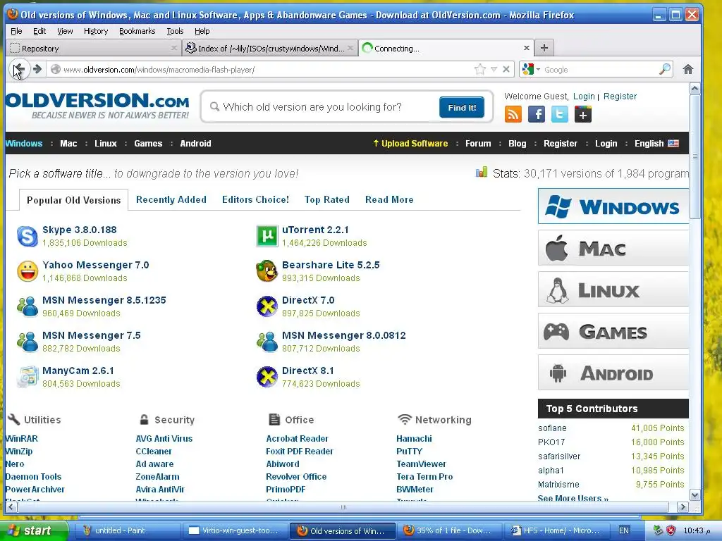Click the large Linux platform banner
The width and height of the screenshot is (722, 541).
(613, 290)
